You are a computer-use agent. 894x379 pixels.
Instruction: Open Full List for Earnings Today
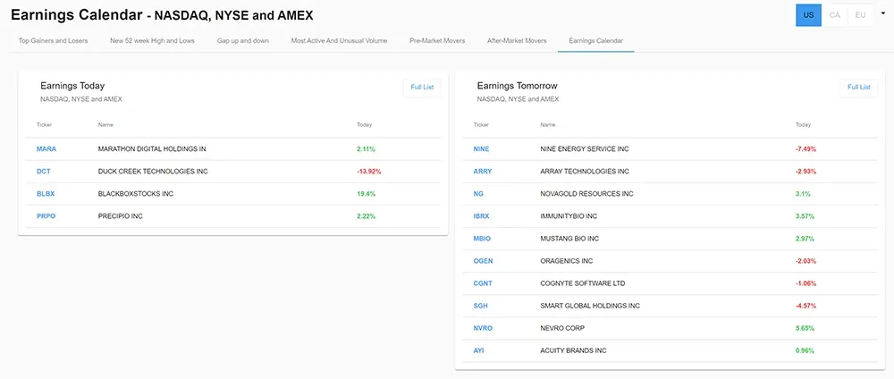click(422, 88)
